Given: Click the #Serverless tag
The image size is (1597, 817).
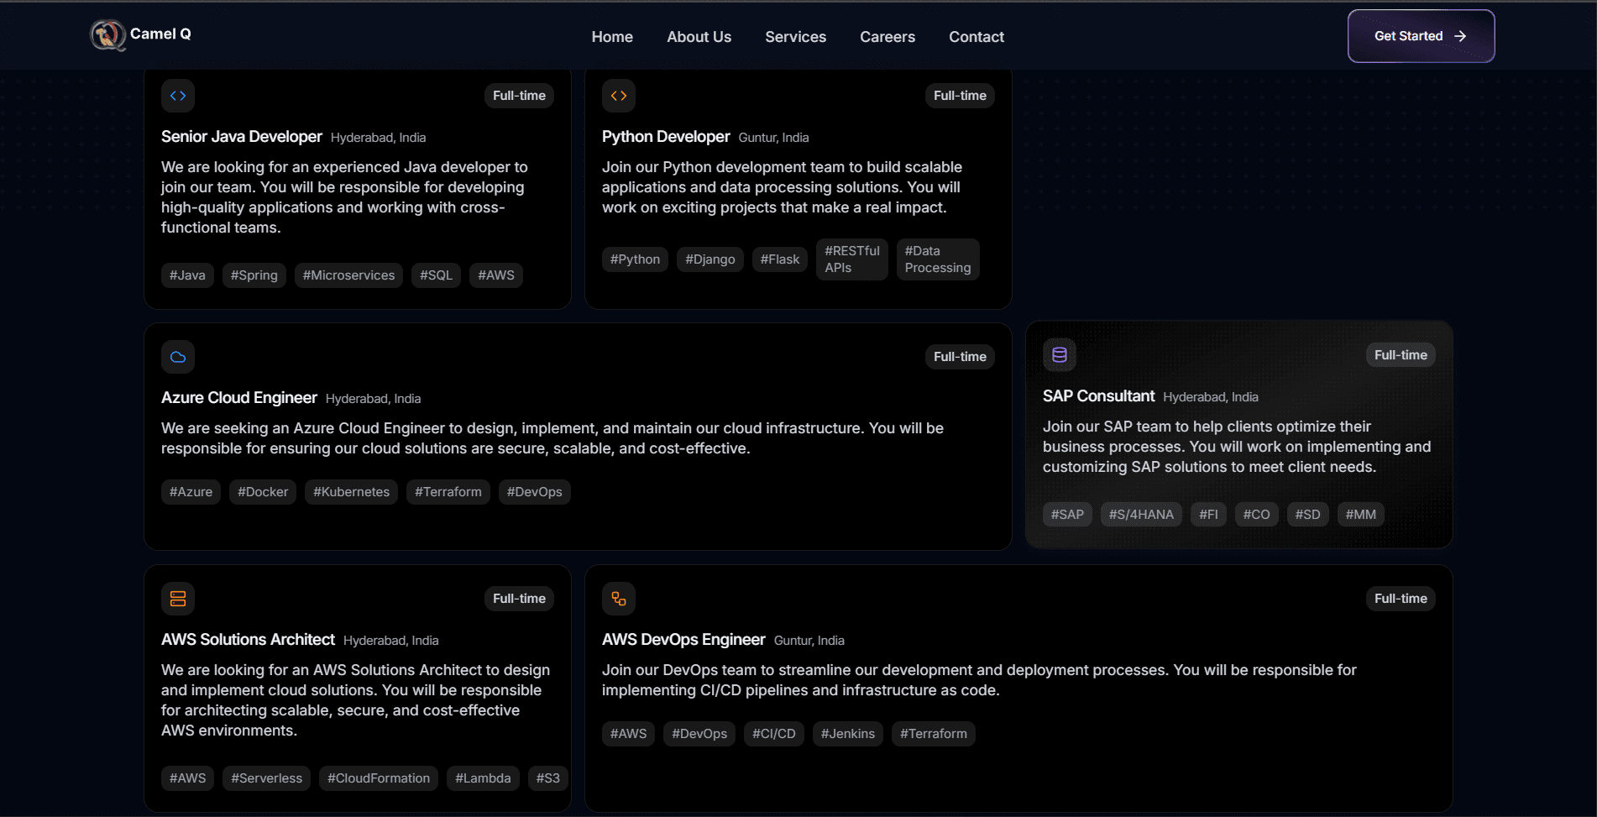Looking at the screenshot, I should 266,778.
